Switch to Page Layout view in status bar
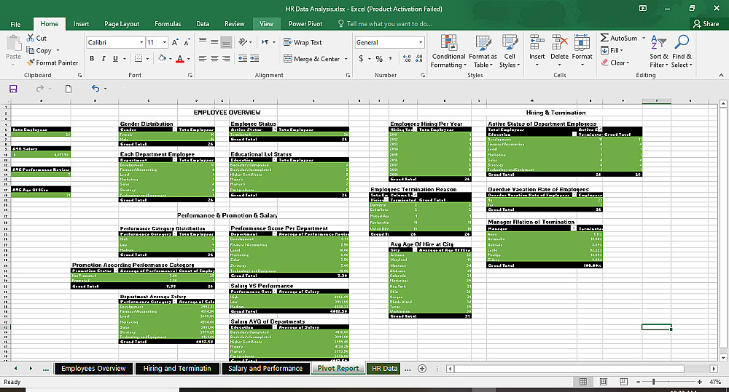Viewport: 729px width, 392px height. (x=604, y=381)
